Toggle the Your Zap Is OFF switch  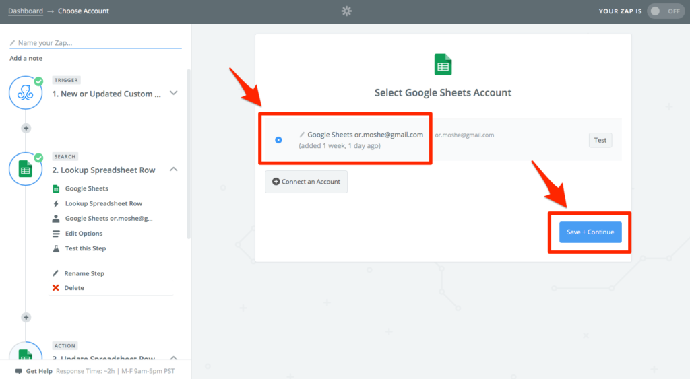(665, 11)
